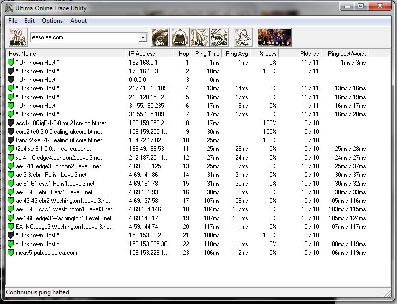Select the meav5-pub.pt.iad.ea.com row
Viewport: 397px width, 304px height.
pos(187,253)
